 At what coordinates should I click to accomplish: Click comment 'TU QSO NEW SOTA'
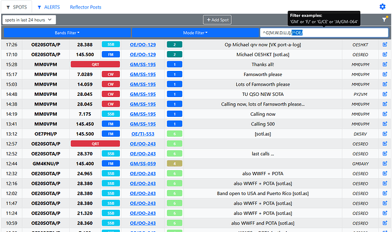coord(262,94)
